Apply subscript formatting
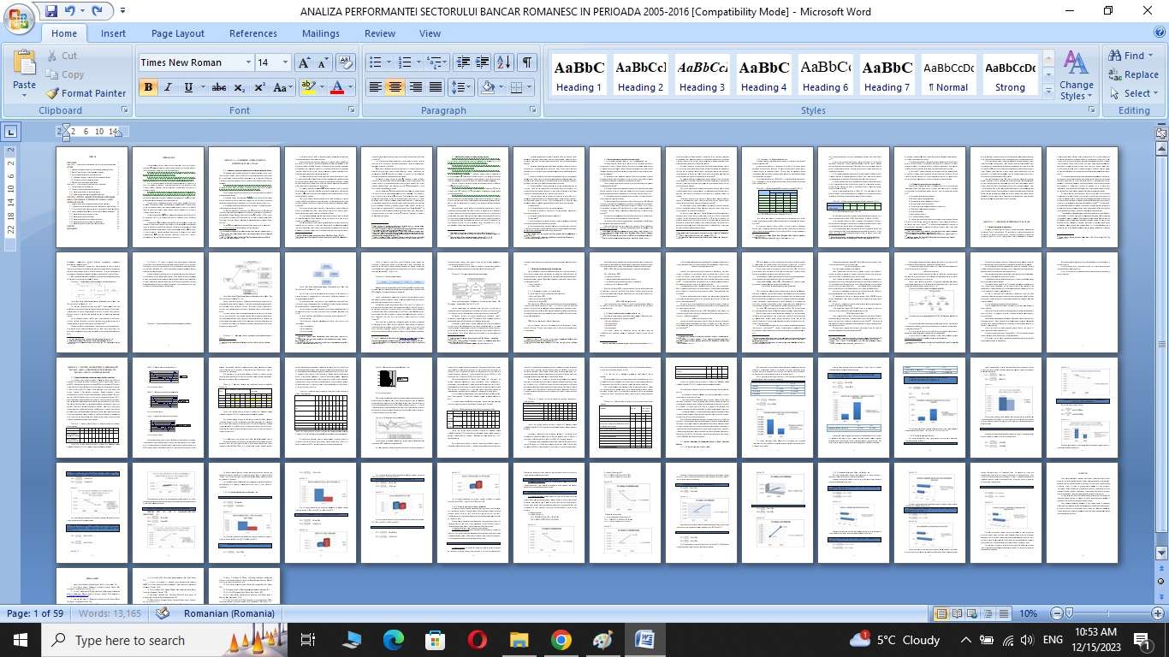This screenshot has width=1169, height=657. [x=240, y=87]
